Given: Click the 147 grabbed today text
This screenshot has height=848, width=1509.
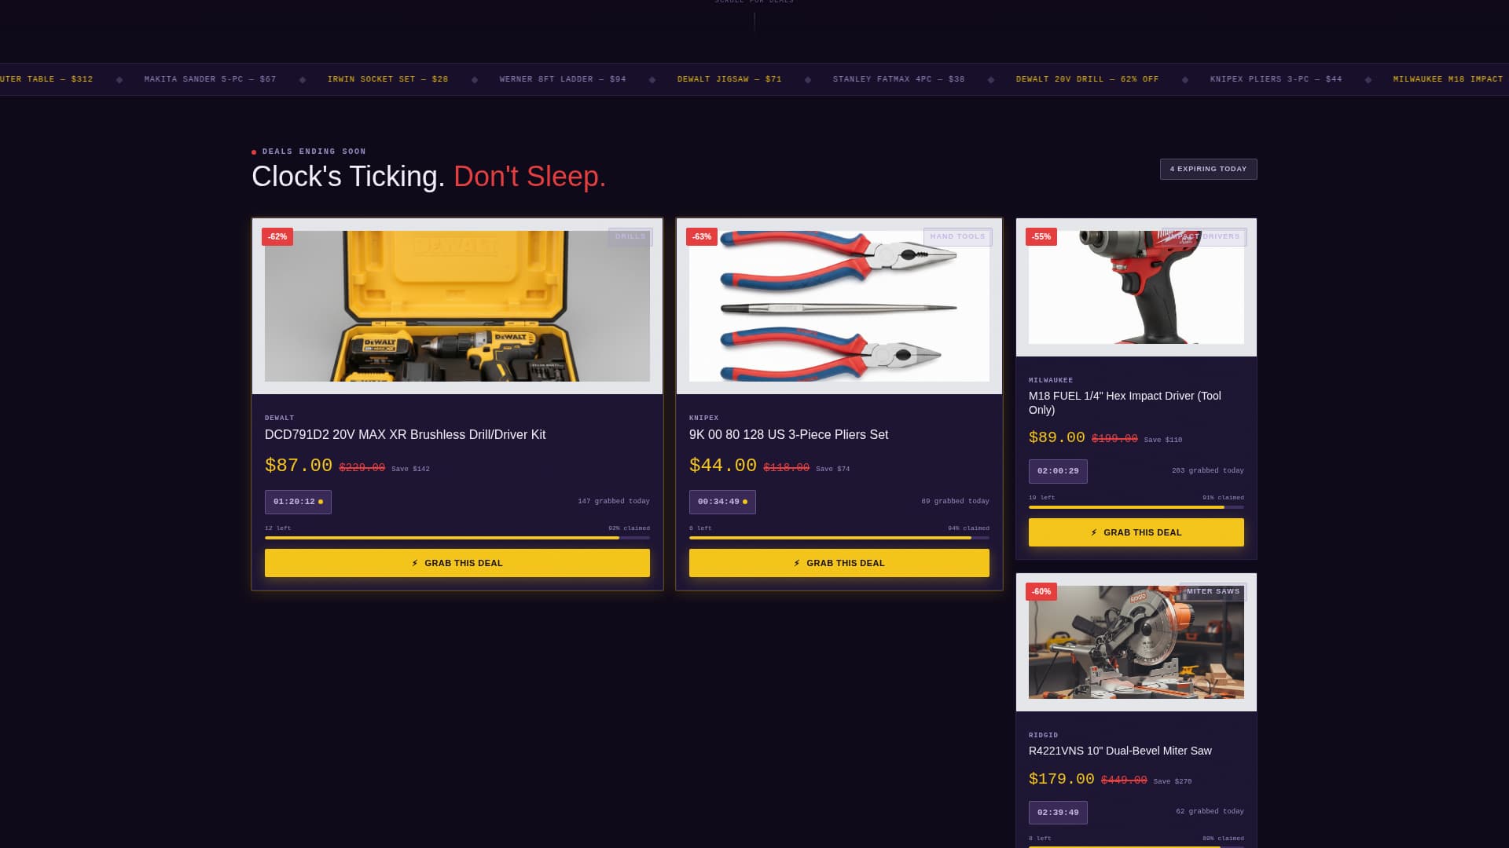Looking at the screenshot, I should (614, 501).
